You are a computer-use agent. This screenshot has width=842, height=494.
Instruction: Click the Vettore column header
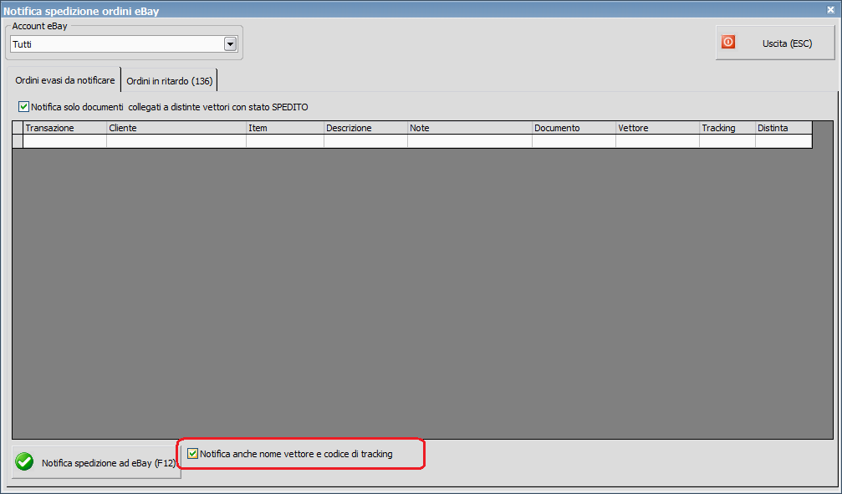coord(657,128)
